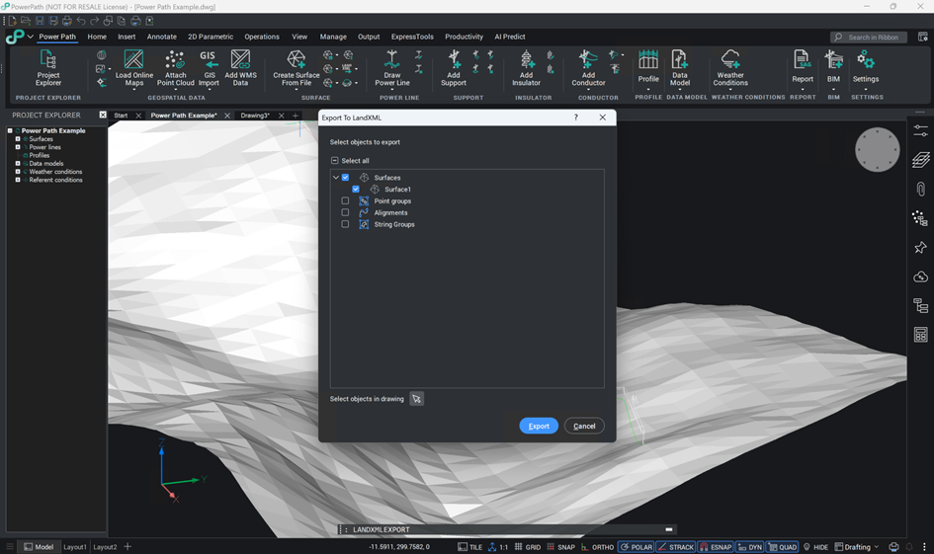Toggle the Select all checkbox
The width and height of the screenshot is (934, 554).
point(334,161)
